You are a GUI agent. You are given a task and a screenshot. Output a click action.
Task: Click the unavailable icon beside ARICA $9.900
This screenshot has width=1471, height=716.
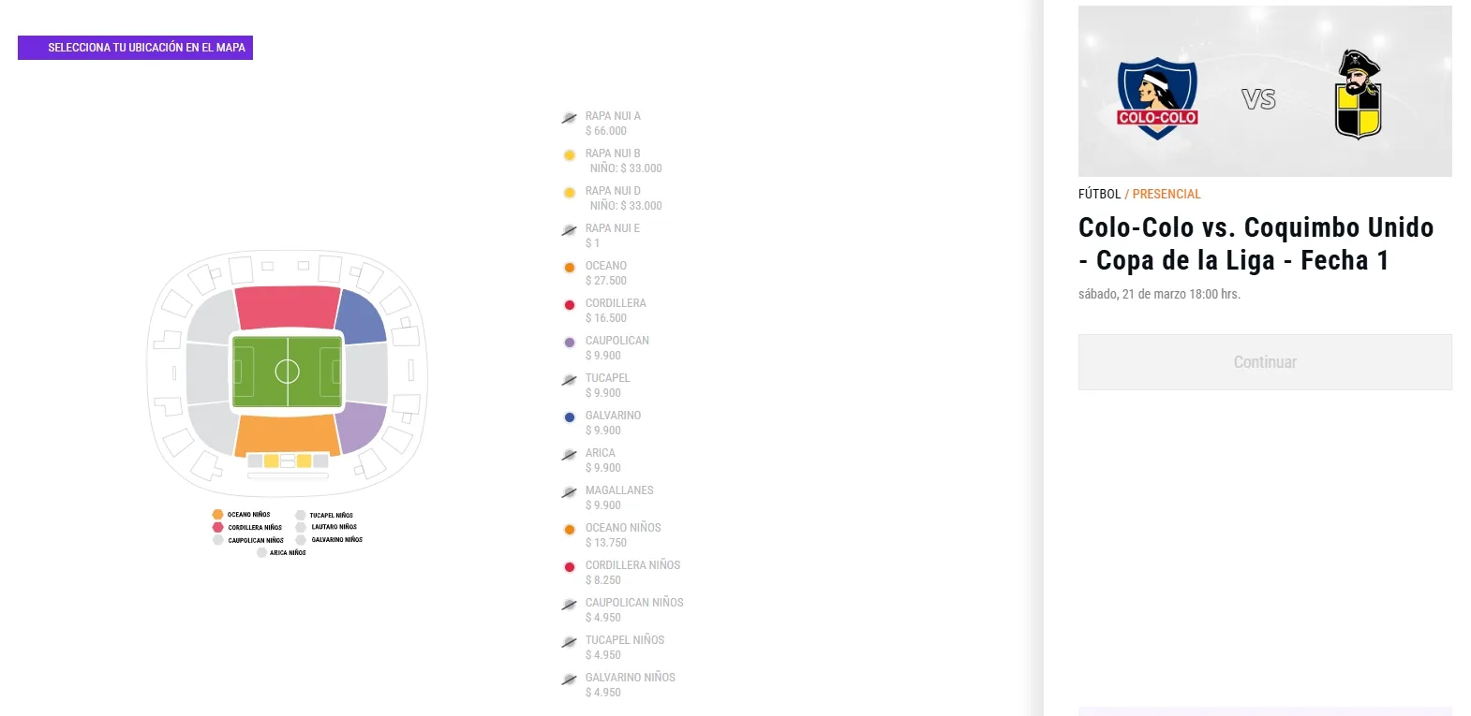[x=569, y=455]
